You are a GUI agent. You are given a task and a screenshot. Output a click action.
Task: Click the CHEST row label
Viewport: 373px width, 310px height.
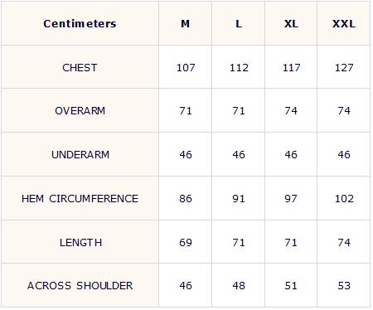80,68
